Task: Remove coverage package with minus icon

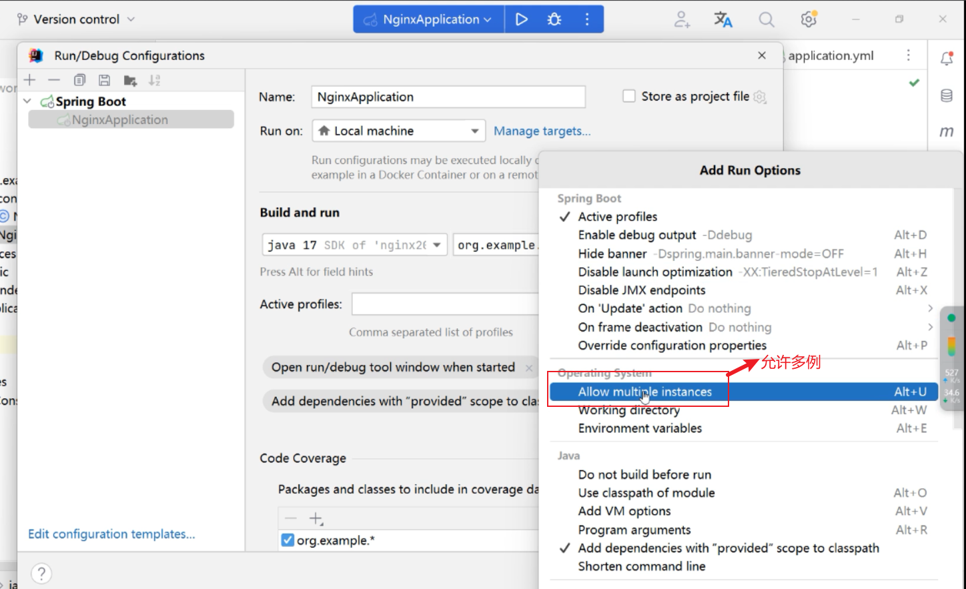Action: pos(291,518)
